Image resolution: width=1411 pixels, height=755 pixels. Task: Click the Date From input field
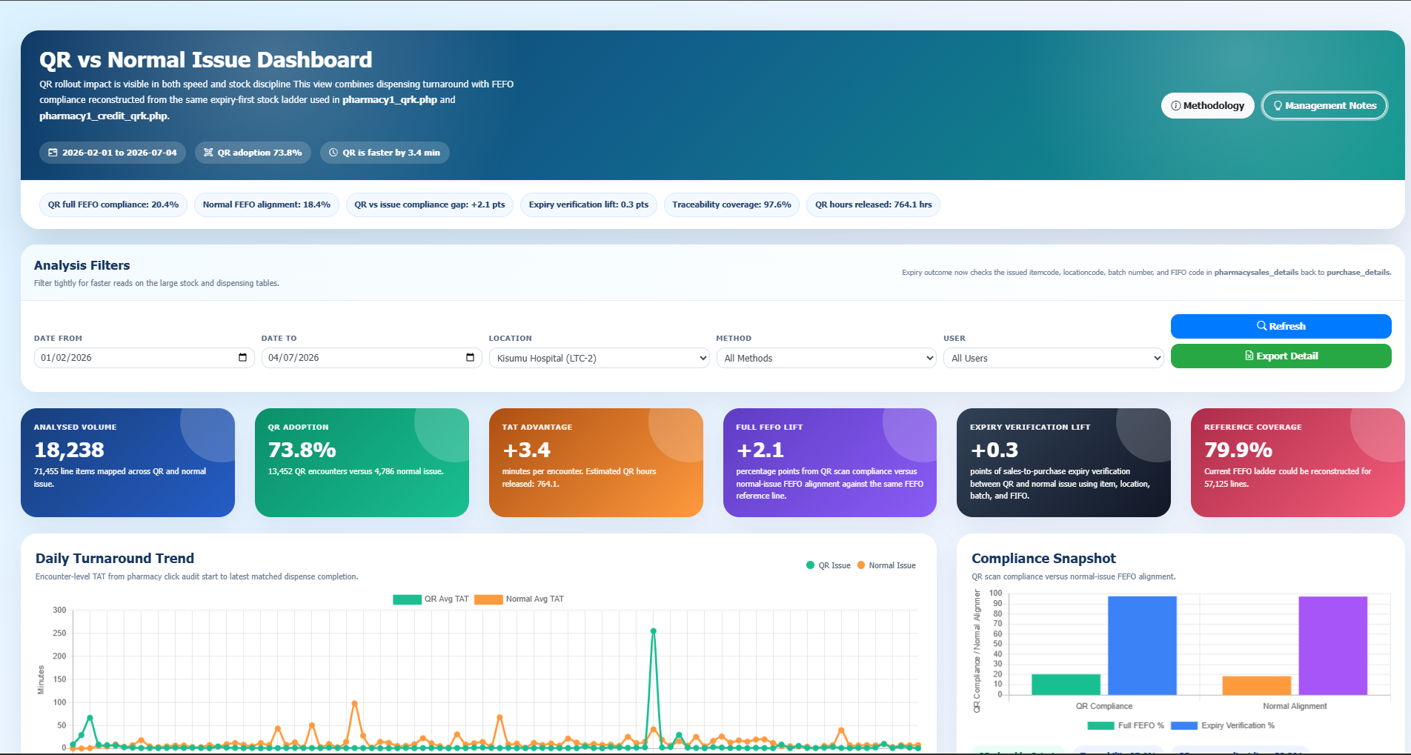tap(144, 358)
